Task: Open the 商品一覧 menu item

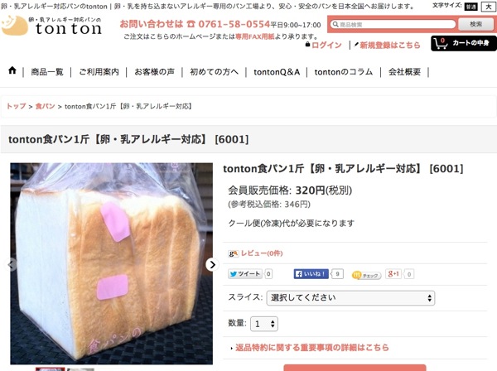Action: coord(47,72)
